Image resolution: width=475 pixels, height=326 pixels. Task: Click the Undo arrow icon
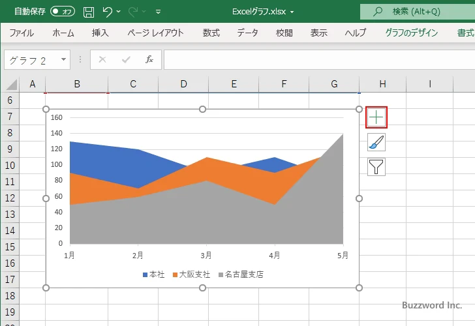pos(107,12)
